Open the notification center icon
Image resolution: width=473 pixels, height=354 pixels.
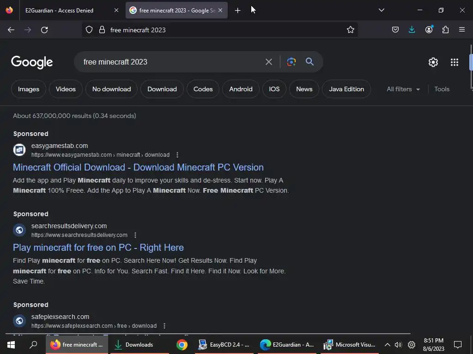458,345
